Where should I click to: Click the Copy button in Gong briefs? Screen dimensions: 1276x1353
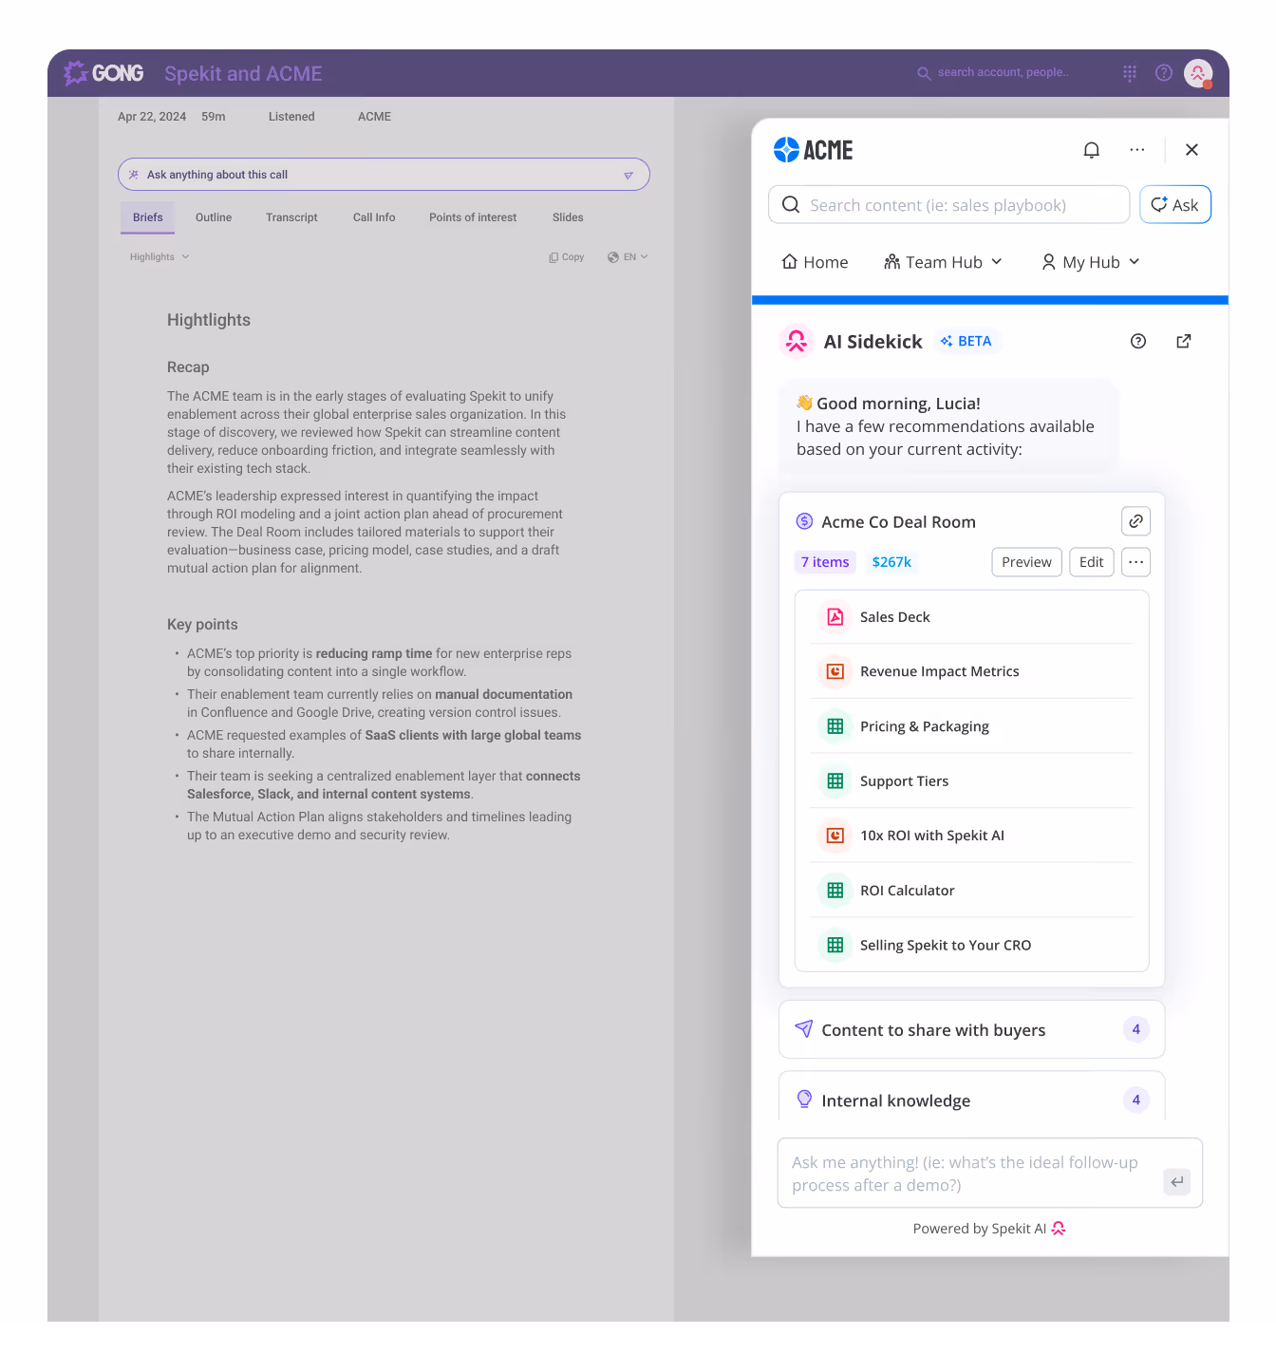click(567, 257)
